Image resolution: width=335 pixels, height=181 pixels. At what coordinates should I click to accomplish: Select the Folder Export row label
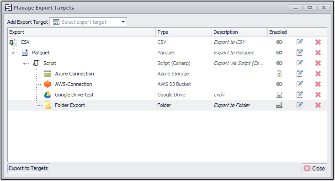tap(70, 105)
